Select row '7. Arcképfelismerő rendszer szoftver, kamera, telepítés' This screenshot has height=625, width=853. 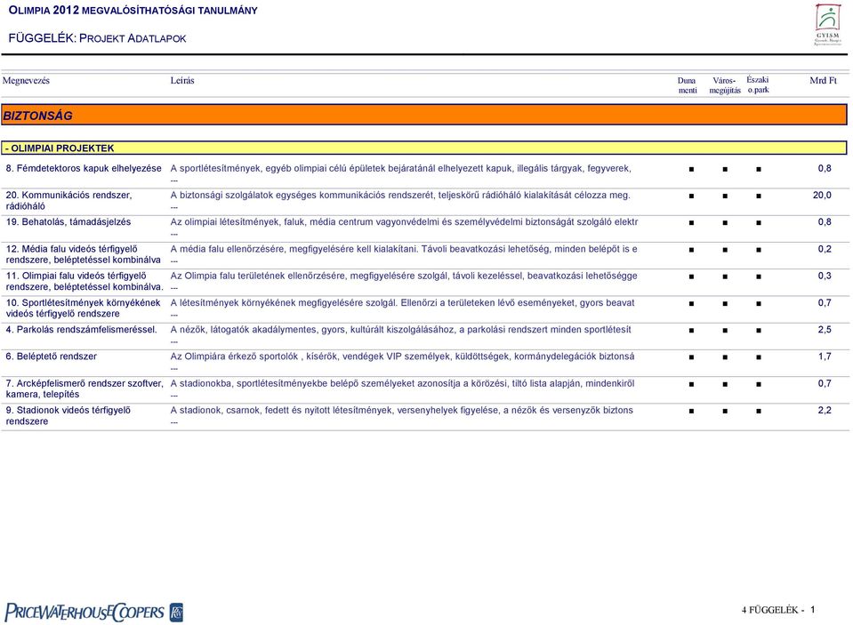(424, 389)
